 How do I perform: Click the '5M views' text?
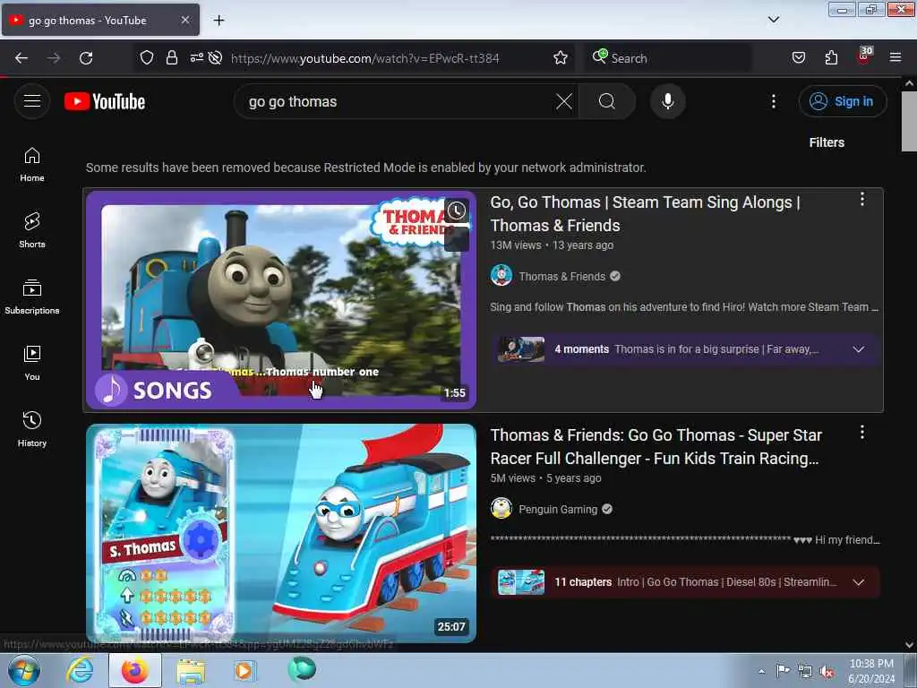click(512, 478)
